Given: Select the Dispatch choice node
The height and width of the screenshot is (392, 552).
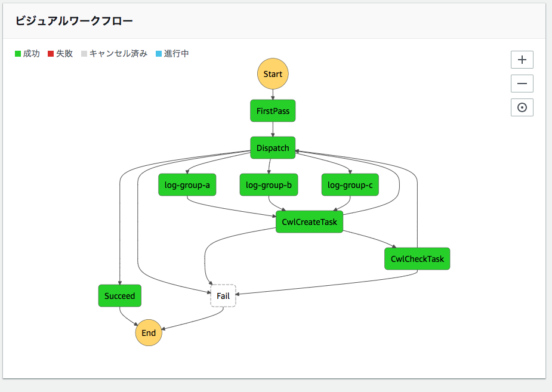Looking at the screenshot, I should (272, 147).
